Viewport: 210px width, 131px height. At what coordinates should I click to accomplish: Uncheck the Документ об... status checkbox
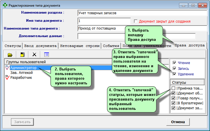click(x=174, y=93)
